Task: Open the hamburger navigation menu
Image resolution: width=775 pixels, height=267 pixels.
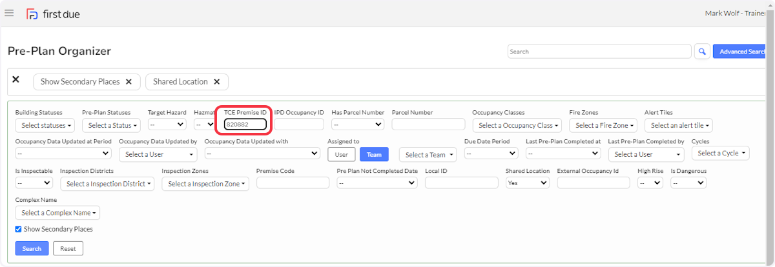Action: (x=9, y=13)
